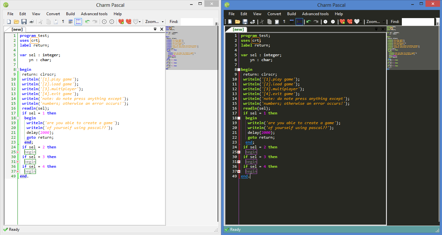Print the code using the printer icon
This screenshot has width=442, height=235.
pos(31,21)
